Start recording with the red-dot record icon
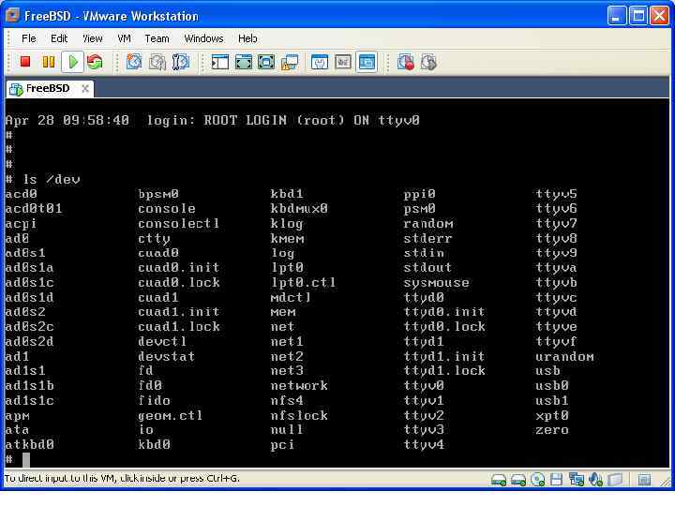The width and height of the screenshot is (675, 506). (x=406, y=63)
